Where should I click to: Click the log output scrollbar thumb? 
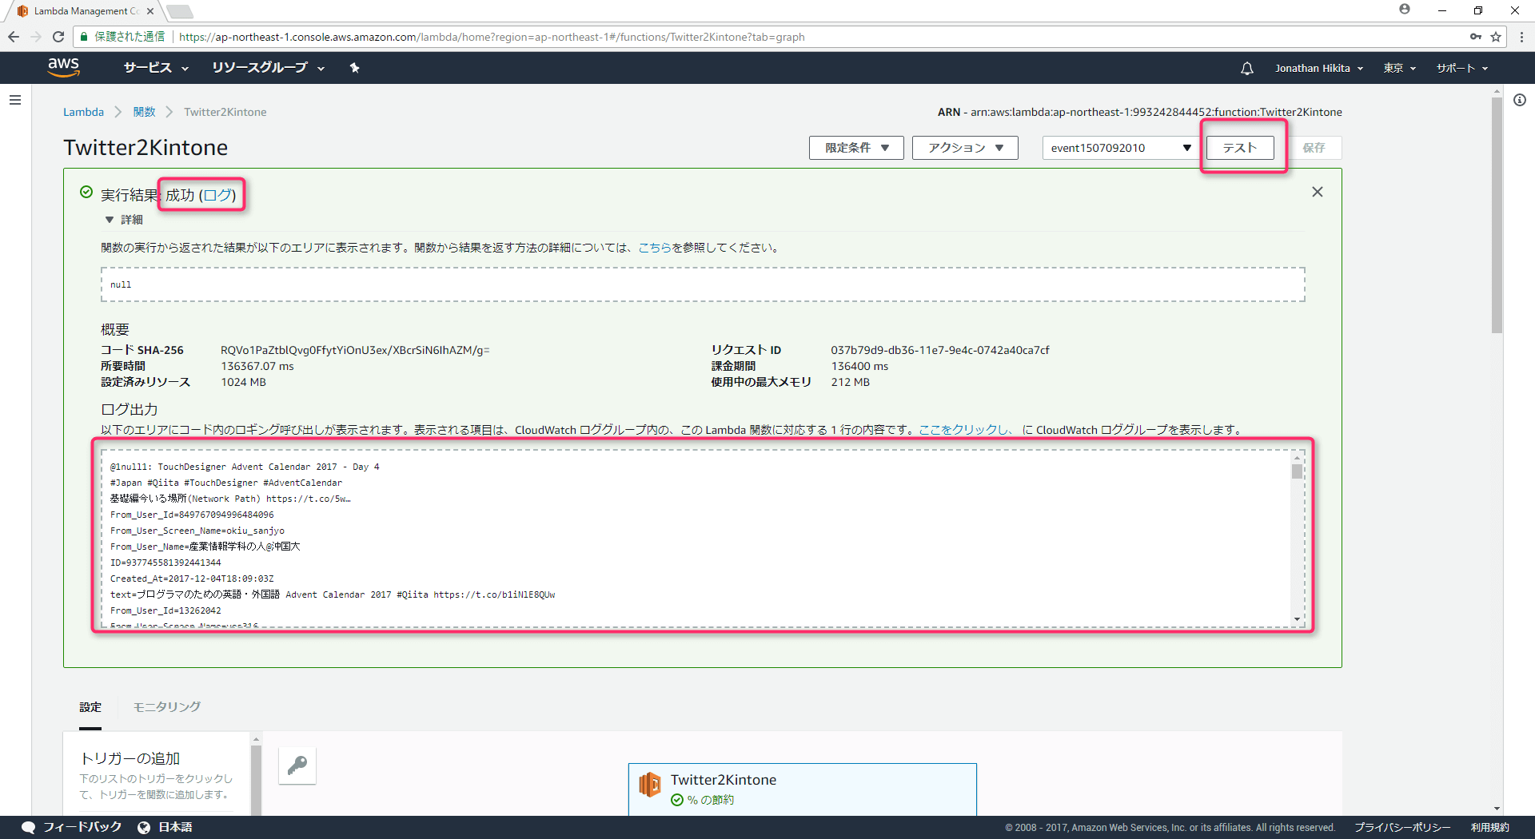coord(1297,471)
